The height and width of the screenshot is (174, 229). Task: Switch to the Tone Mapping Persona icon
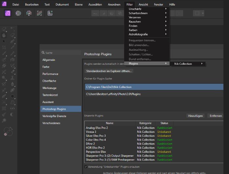39,13
